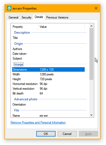Collapse the Description group header
The image size is (106, 145).
pos(22,33)
